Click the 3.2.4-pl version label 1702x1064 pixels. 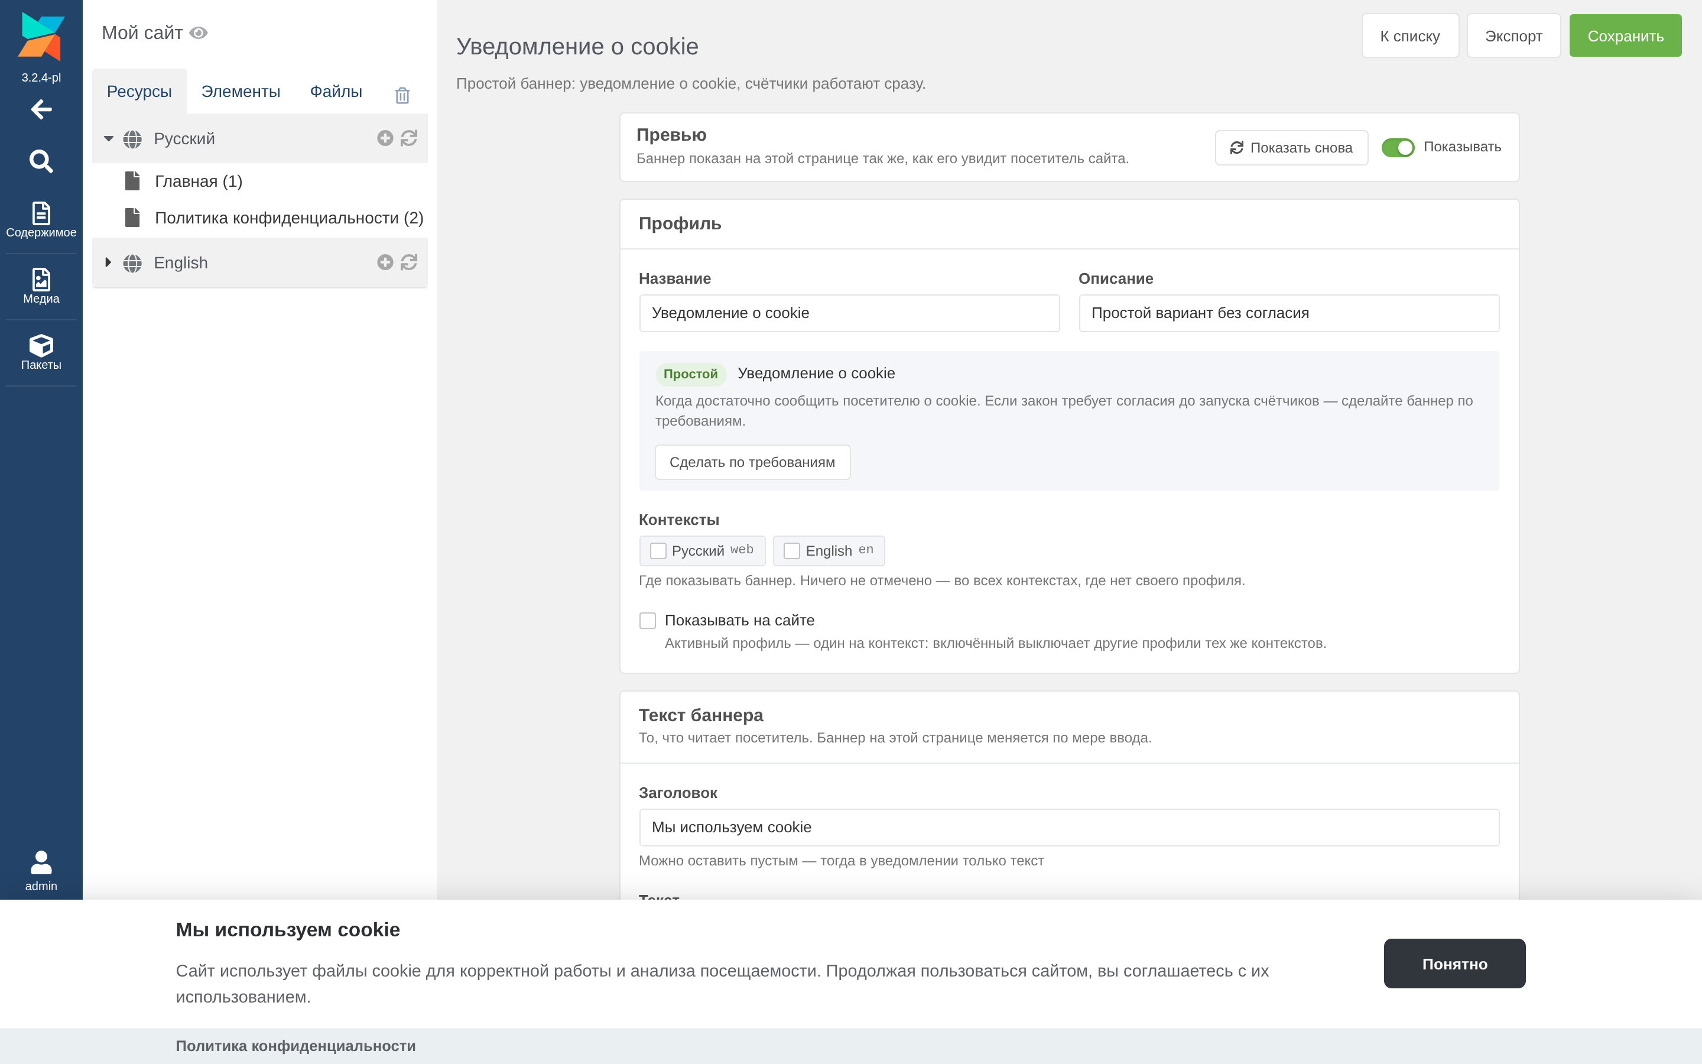tap(41, 77)
